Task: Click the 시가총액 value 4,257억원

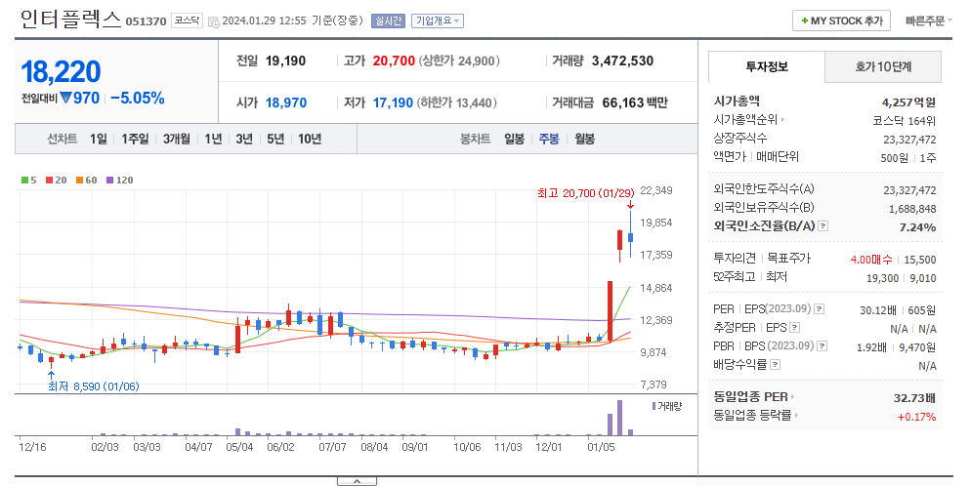Action: pos(908,102)
